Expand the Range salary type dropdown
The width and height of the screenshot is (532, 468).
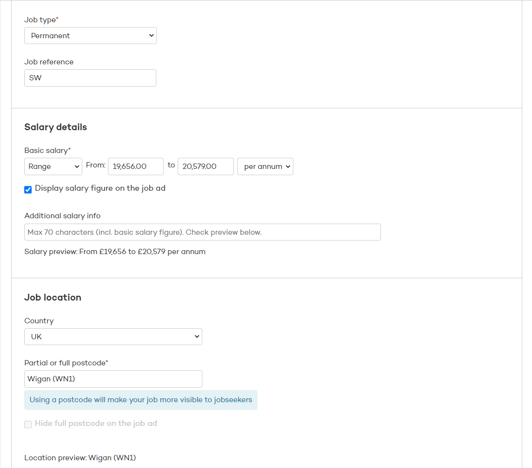pos(53,166)
